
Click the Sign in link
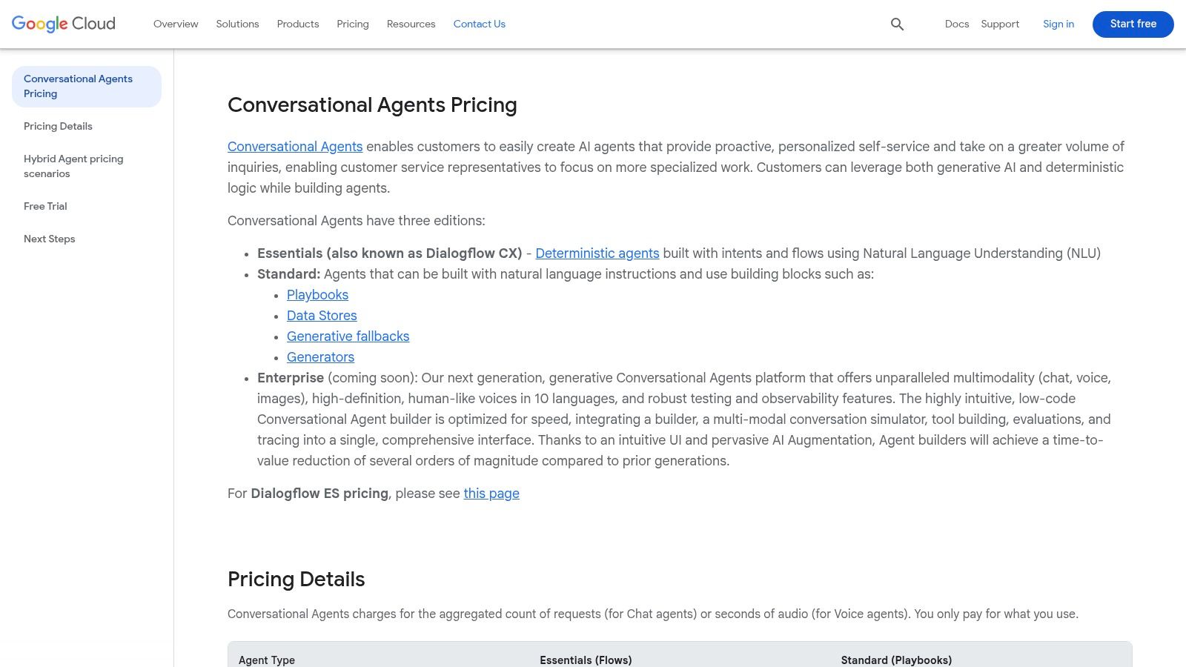[x=1059, y=24]
